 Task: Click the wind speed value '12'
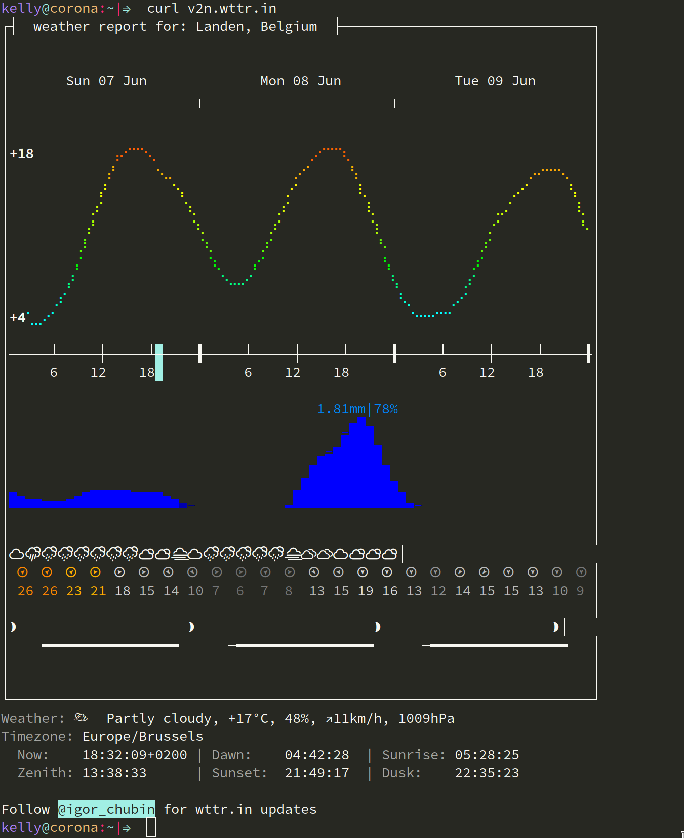[x=438, y=591]
